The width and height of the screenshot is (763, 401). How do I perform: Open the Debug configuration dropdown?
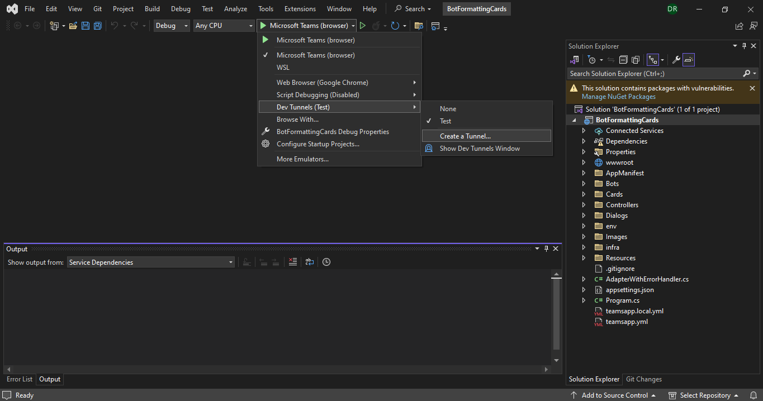tap(172, 26)
